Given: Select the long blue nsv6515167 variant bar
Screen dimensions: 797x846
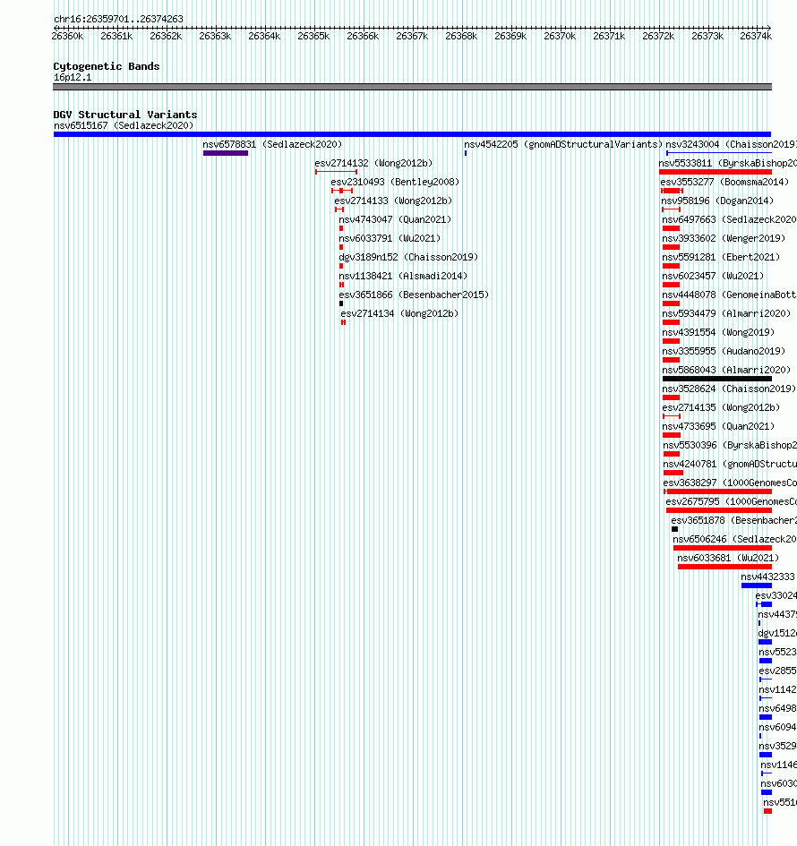Looking at the screenshot, I should coord(412,134).
